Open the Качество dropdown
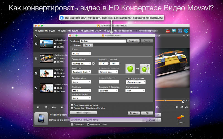The image size is (223, 139). coord(81,72)
